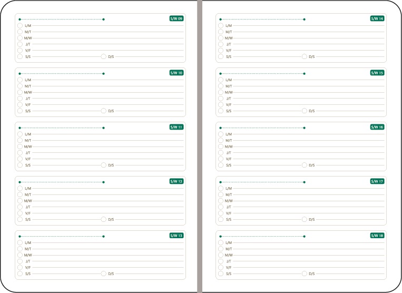Click the L/M writing line in week S/W 10
The height and width of the screenshot is (293, 402).
point(108,80)
